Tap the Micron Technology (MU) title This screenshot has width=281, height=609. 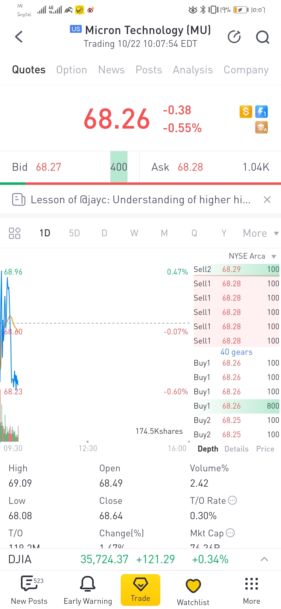[148, 30]
